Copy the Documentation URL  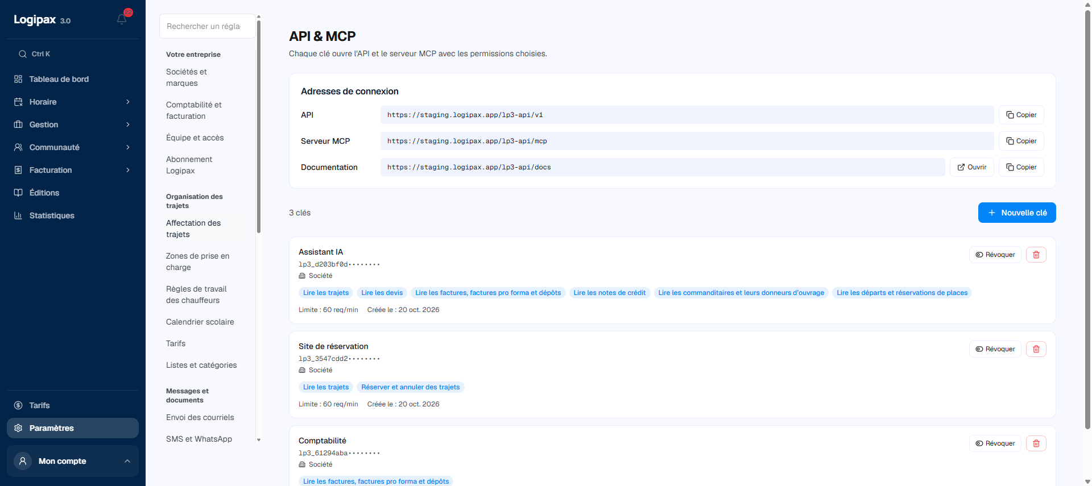pos(1021,167)
